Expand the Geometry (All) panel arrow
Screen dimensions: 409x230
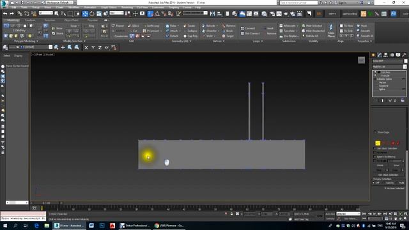click(x=190, y=41)
